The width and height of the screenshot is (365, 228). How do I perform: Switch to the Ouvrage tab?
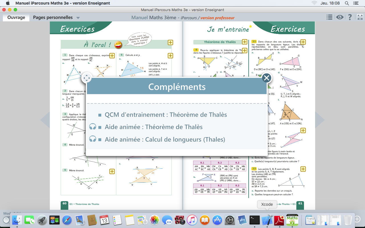(16, 18)
